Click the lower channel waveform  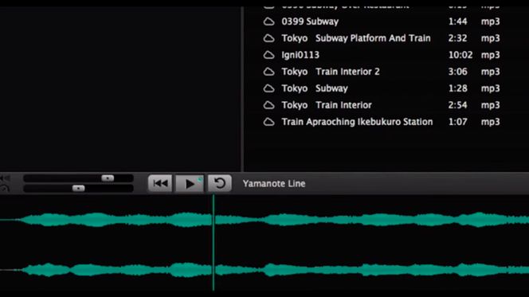[264, 270]
